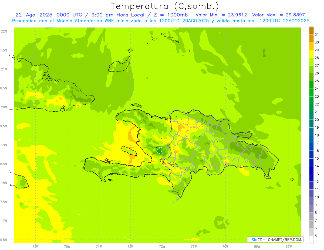Click the '70W' longitude label
Image resolution: width=324 pixels, height=250 pixels.
pos(225,246)
